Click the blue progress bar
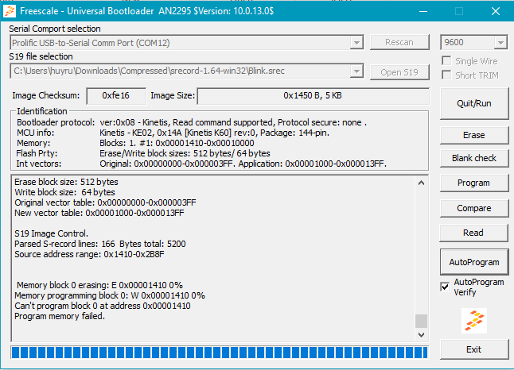 [x=220, y=353]
